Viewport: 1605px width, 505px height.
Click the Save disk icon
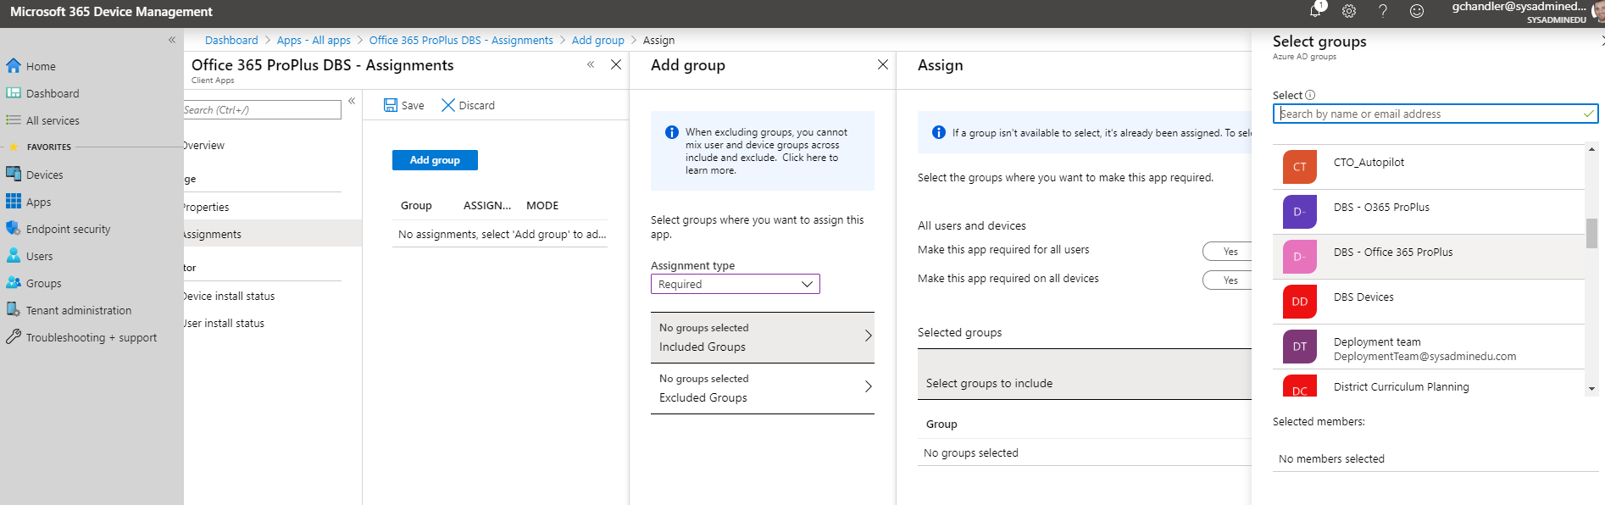tap(391, 105)
